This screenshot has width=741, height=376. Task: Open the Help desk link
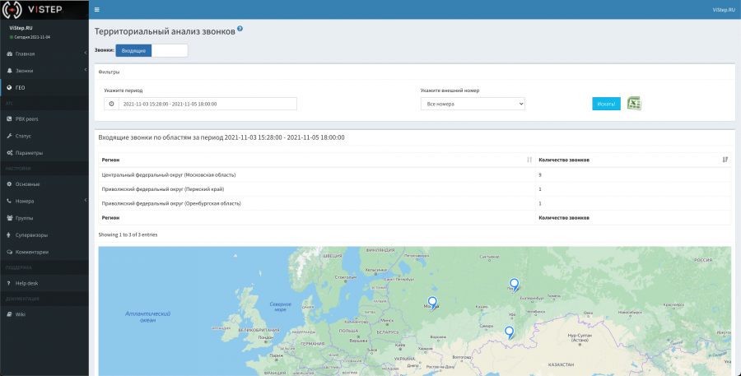(x=27, y=283)
